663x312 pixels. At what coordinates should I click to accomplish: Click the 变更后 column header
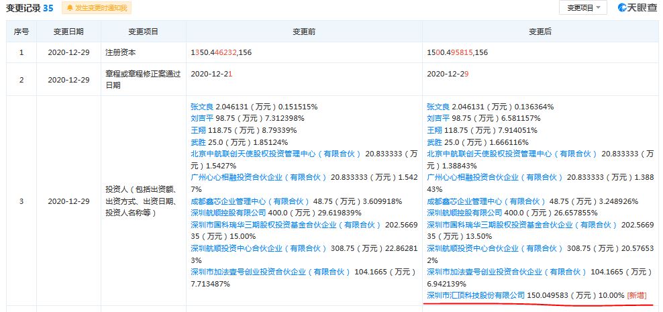pos(540,32)
